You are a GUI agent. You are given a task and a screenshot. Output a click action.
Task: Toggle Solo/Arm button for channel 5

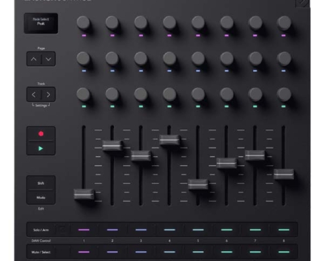(x=198, y=230)
